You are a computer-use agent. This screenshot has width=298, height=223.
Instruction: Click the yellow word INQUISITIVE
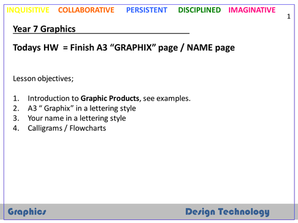pyautogui.click(x=28, y=10)
